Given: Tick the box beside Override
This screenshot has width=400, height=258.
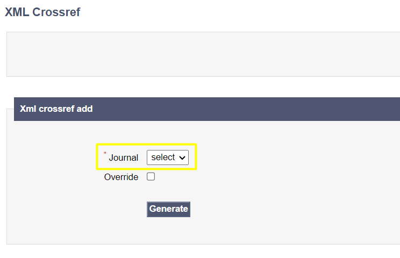Looking at the screenshot, I should [x=151, y=177].
